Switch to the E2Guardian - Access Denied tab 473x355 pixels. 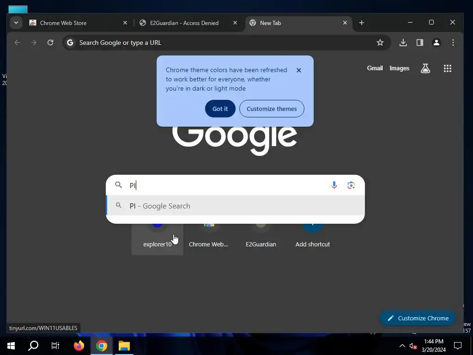(188, 23)
